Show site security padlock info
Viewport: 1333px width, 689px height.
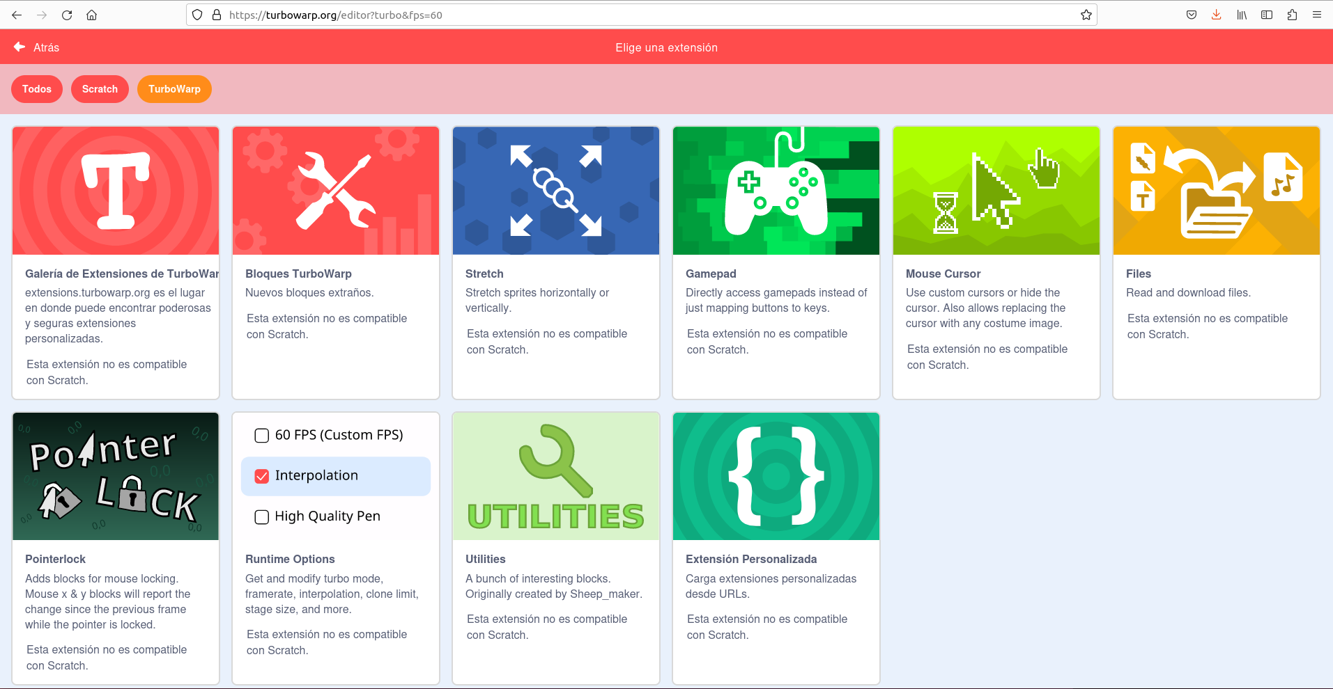[x=216, y=15]
